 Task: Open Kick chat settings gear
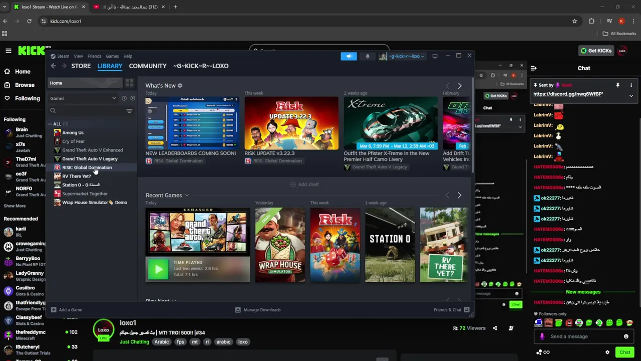607,352
